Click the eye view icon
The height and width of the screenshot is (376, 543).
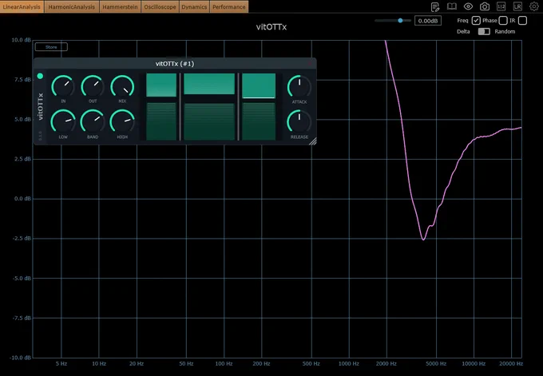point(468,6)
